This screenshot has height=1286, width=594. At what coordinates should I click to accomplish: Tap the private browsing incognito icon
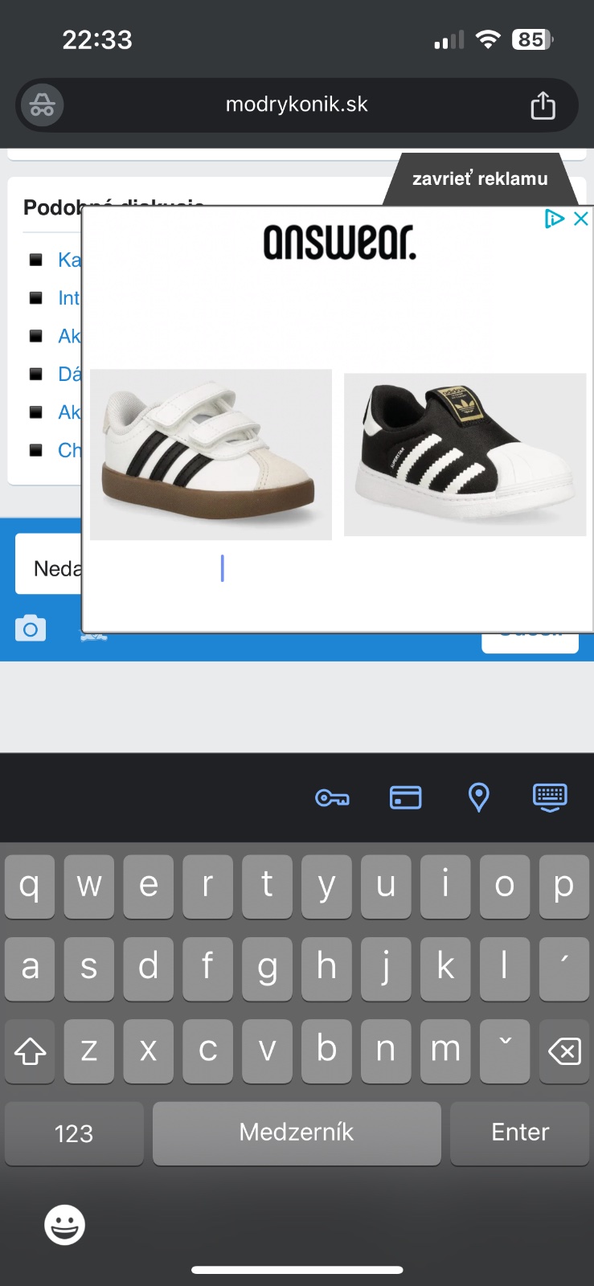pyautogui.click(x=42, y=105)
